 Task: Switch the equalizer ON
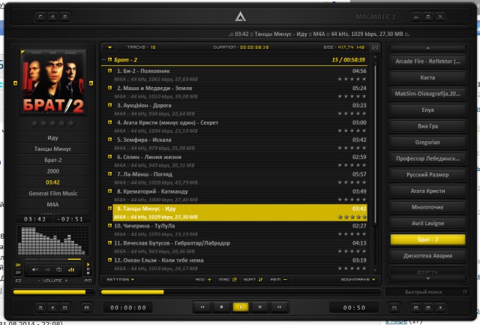coord(18,265)
